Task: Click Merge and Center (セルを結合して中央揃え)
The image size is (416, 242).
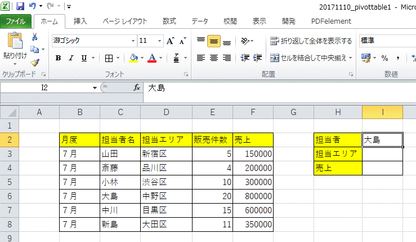Action: coord(311,58)
